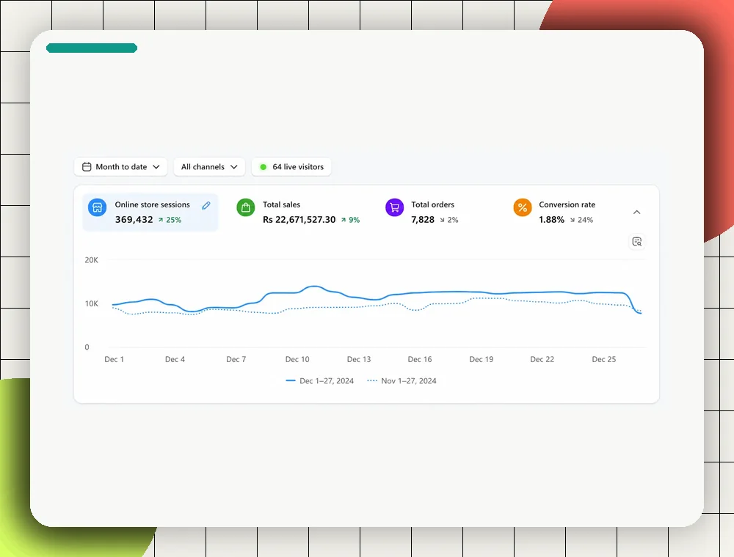Image resolution: width=734 pixels, height=557 pixels.
Task: Click the Dec 25 axis label
Action: (x=604, y=359)
